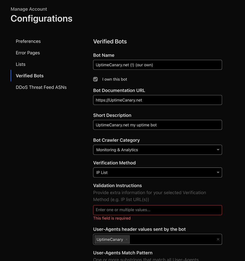Open the Preferences section
This screenshot has height=261, width=245.
(x=28, y=41)
